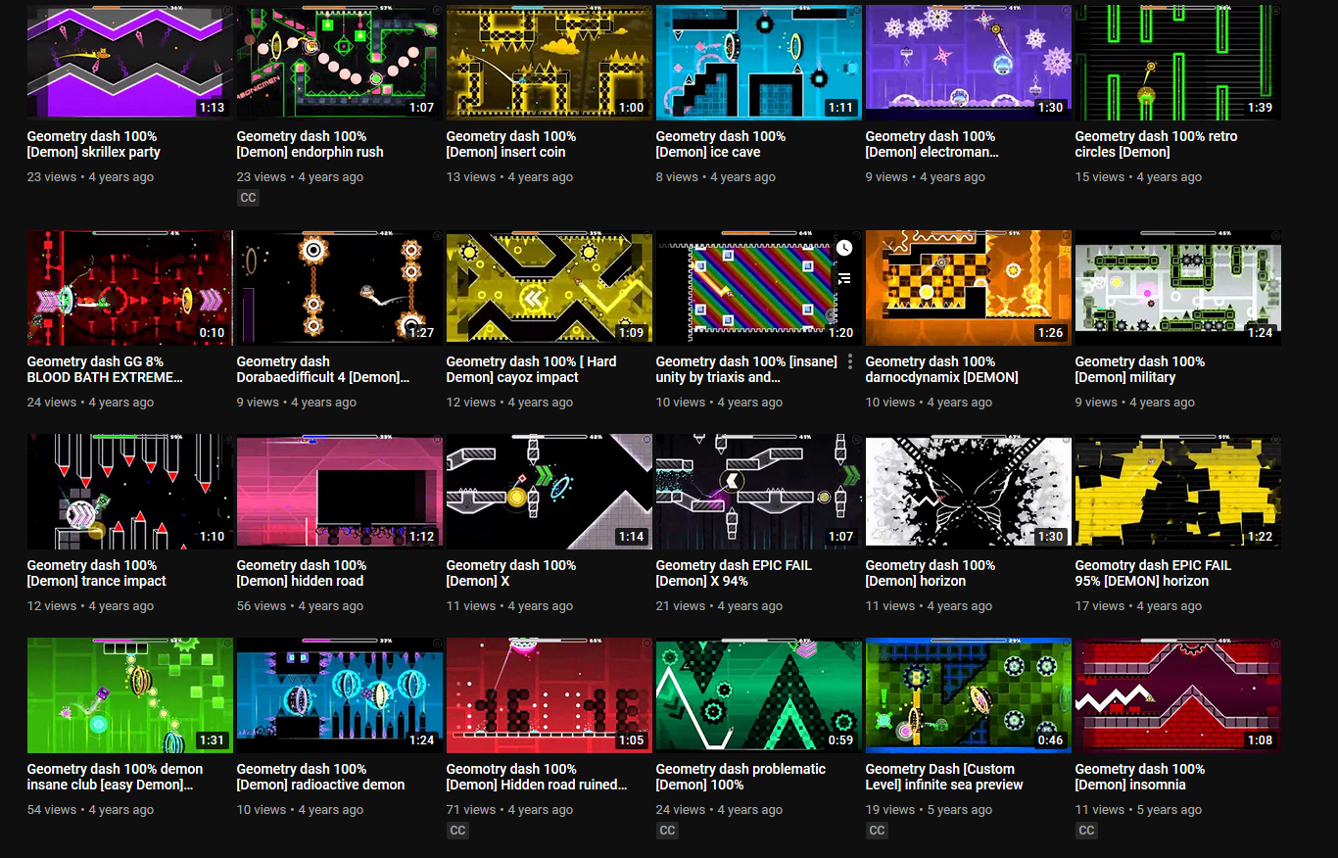This screenshot has width=1338, height=858.
Task: Open endorphin rush video thumbnail
Action: click(340, 62)
